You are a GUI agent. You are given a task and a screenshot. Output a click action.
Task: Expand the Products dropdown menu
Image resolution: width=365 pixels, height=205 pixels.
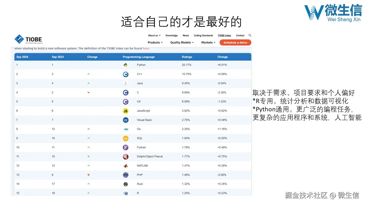tap(155, 42)
